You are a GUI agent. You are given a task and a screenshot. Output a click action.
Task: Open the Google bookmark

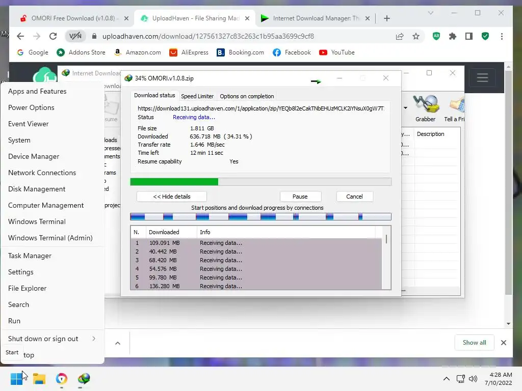(33, 52)
